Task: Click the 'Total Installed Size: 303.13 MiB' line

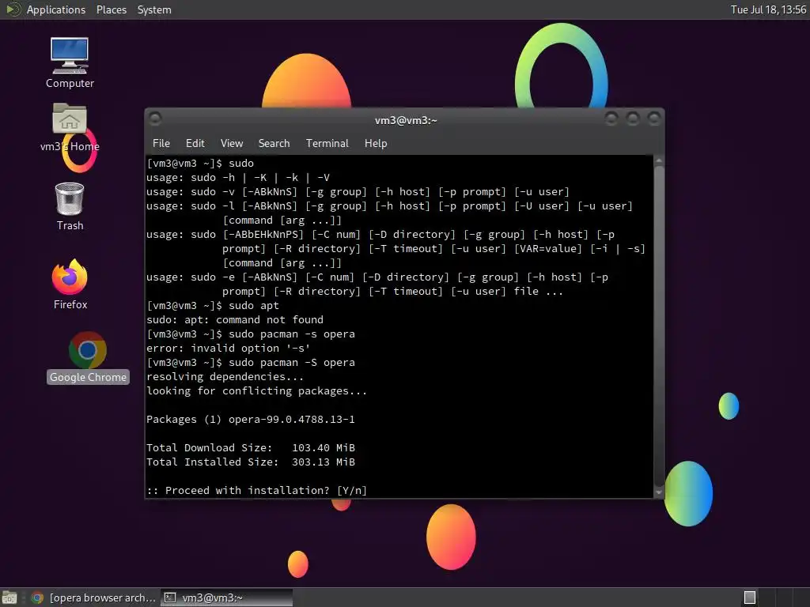Action: click(x=251, y=462)
